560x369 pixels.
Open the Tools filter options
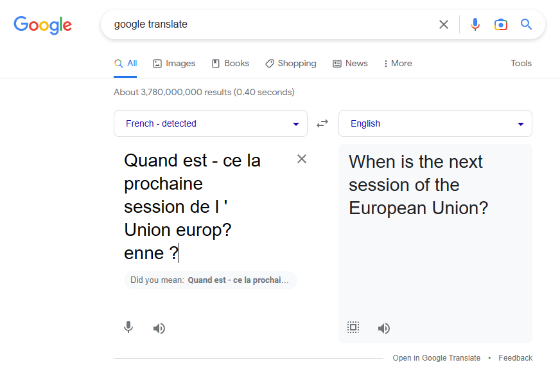521,63
